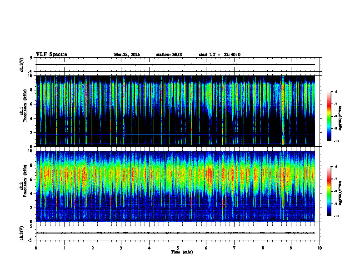The width and height of the screenshot is (360, 278).
Task: Click the ch.1 frequency tick label "4"
Action: (x=32, y=119)
